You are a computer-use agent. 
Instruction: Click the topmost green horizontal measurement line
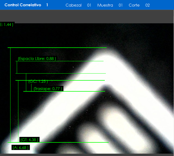tap(57, 48)
